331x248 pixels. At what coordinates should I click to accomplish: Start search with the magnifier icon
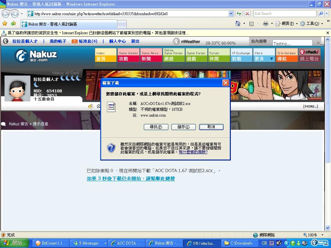coord(321,14)
